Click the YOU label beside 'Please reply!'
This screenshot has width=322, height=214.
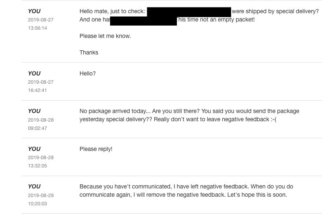coord(34,149)
